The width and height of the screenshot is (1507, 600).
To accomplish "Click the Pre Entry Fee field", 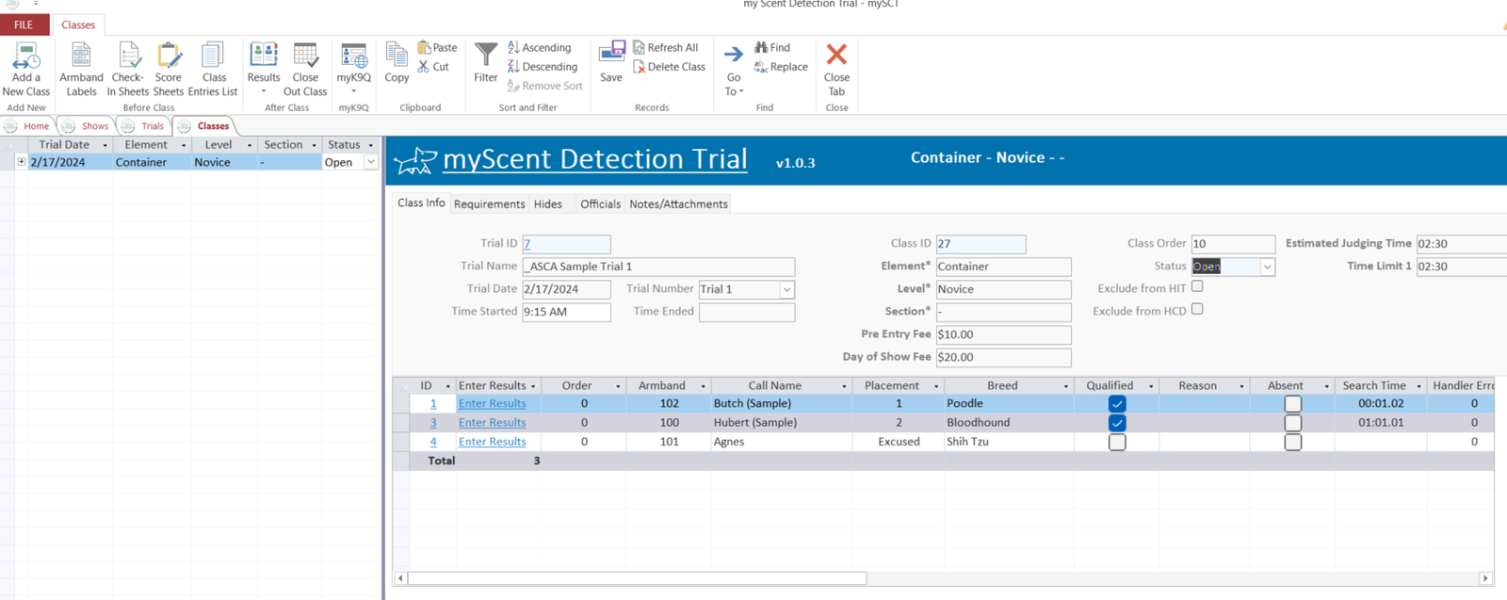I will 1003,334.
